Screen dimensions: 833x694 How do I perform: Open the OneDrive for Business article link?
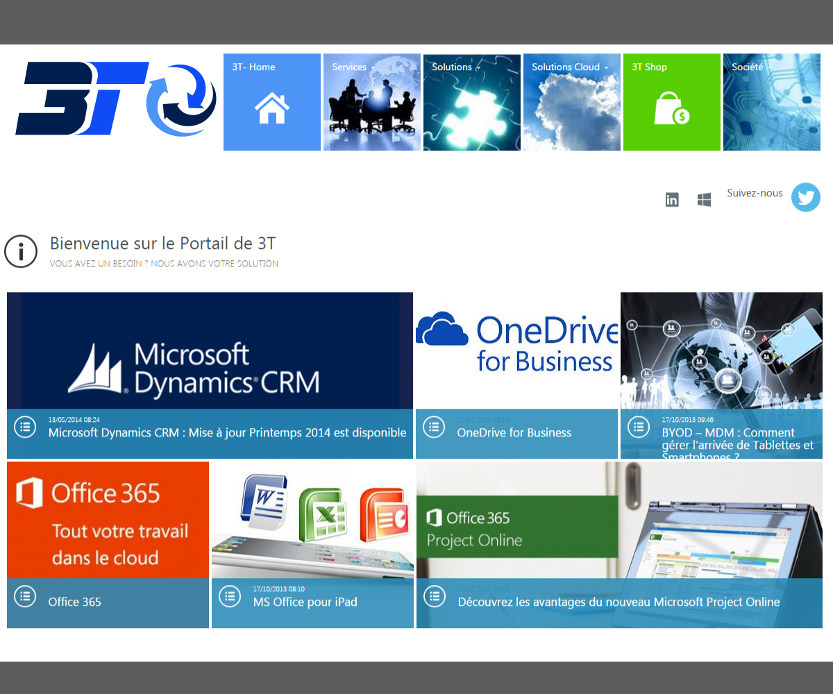pos(514,432)
